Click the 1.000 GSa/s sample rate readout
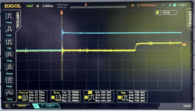The height and width of the screenshot is (111, 195). coord(62,5)
